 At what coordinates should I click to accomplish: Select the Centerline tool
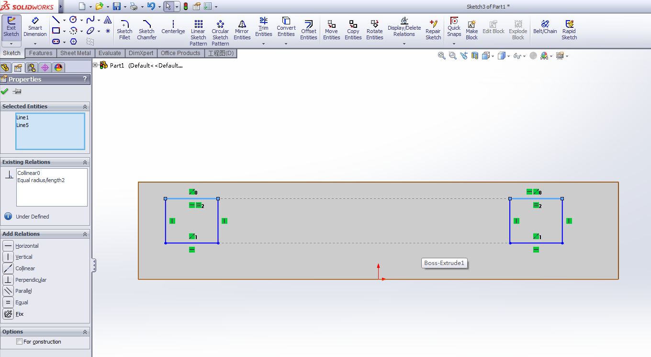click(173, 27)
